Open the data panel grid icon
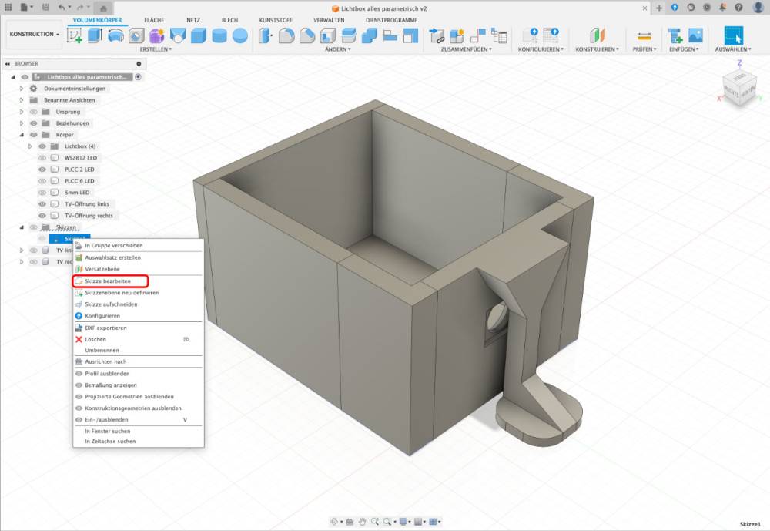This screenshot has height=531, width=770. click(x=8, y=8)
